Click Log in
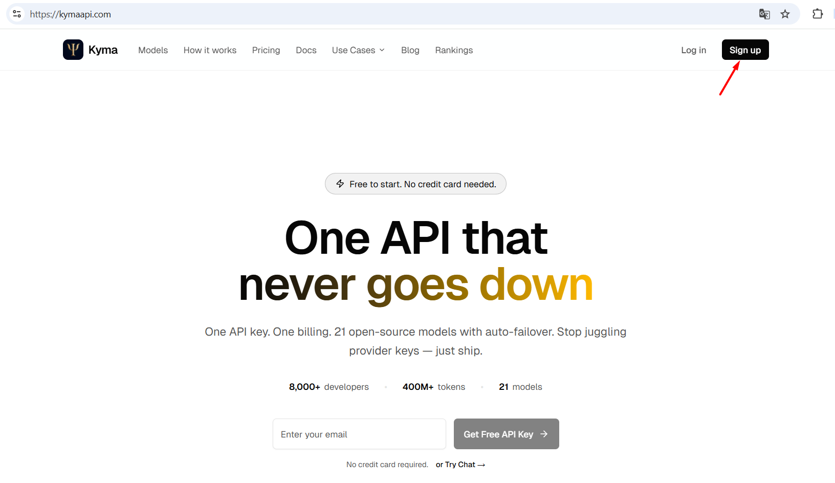 point(693,50)
